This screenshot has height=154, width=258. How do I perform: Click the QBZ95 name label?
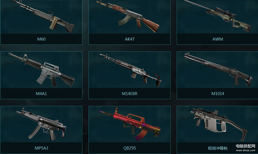click(x=130, y=148)
